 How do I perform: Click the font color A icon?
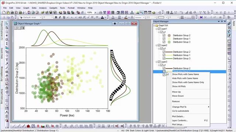coord(102,17)
